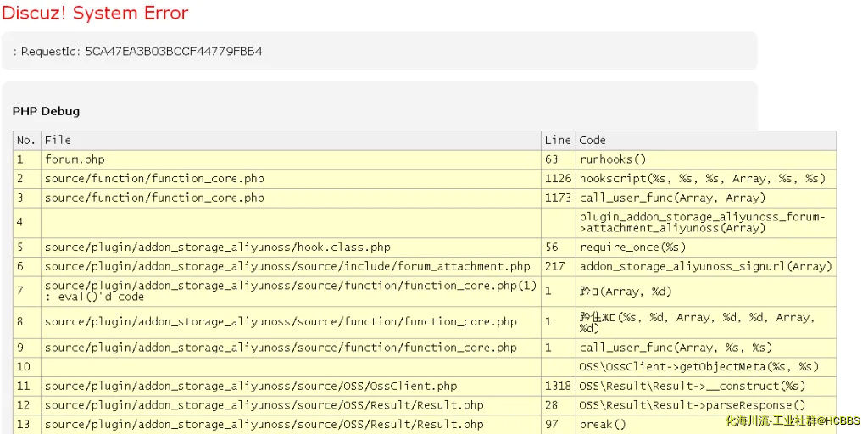Select the hook.class.php file path

(x=218, y=248)
